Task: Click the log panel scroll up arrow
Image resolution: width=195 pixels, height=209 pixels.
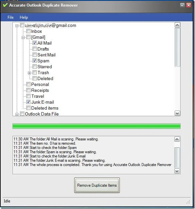Action: [177, 139]
